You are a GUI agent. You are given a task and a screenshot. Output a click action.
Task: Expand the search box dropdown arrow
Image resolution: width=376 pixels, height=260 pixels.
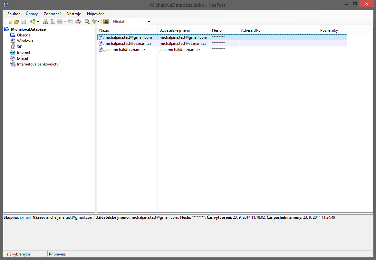click(149, 22)
